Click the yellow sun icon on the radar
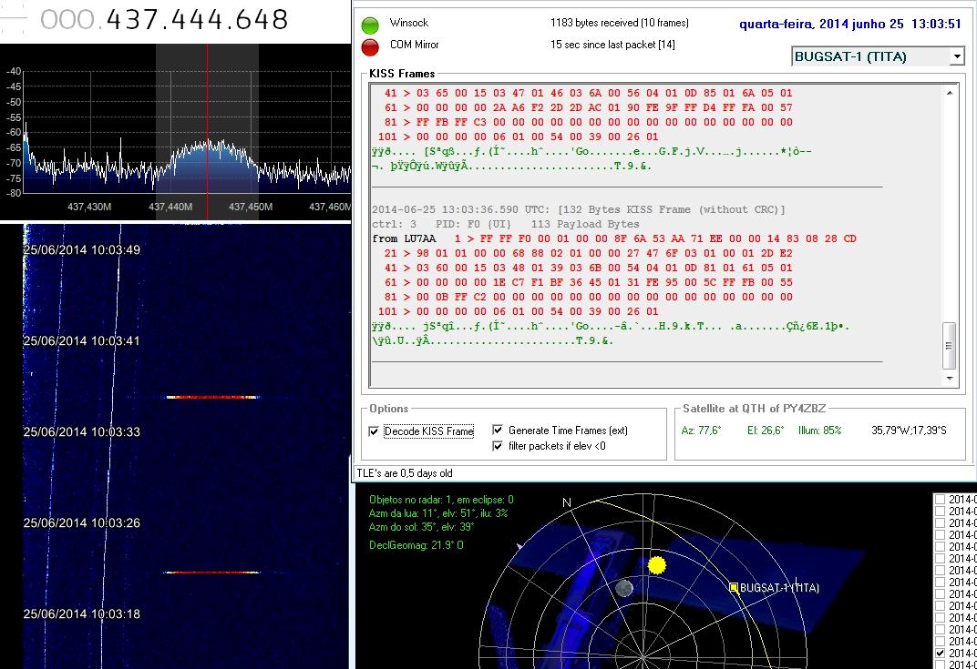Viewport: 977px width, 669px height. (x=657, y=565)
